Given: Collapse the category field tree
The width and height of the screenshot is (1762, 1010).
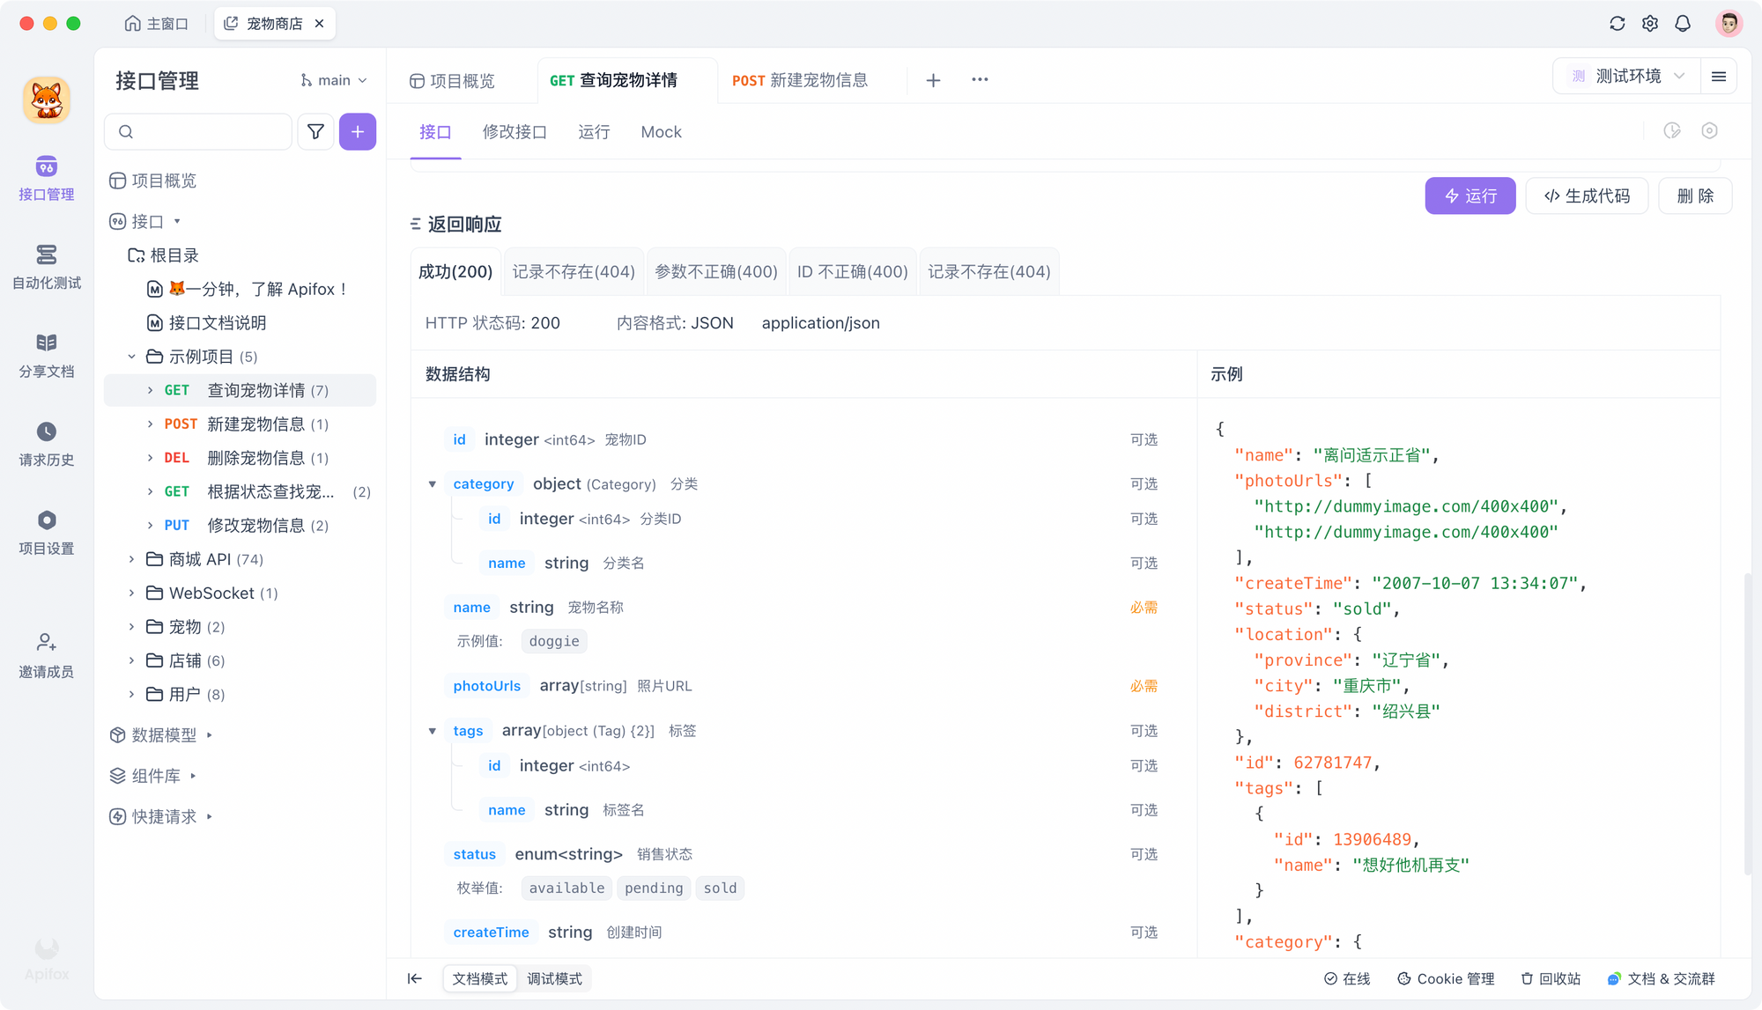Looking at the screenshot, I should coord(433,484).
